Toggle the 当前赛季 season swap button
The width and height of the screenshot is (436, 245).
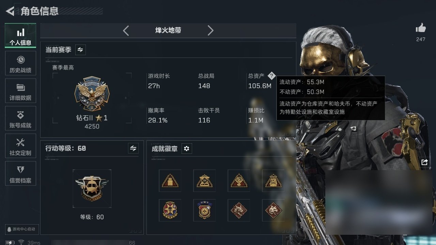pyautogui.click(x=80, y=50)
